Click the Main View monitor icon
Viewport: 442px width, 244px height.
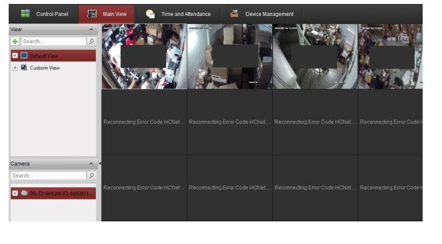tap(92, 14)
